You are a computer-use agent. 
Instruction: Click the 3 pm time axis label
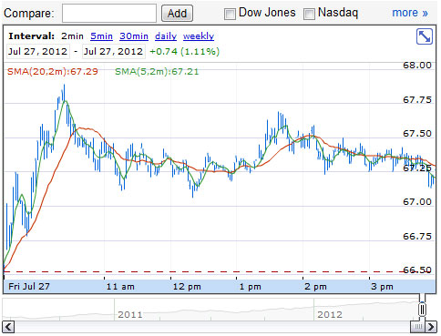tap(382, 287)
